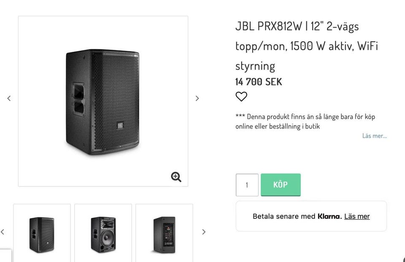Add speaker to wishlist with heart icon
The height and width of the screenshot is (262, 405).
pyautogui.click(x=241, y=97)
